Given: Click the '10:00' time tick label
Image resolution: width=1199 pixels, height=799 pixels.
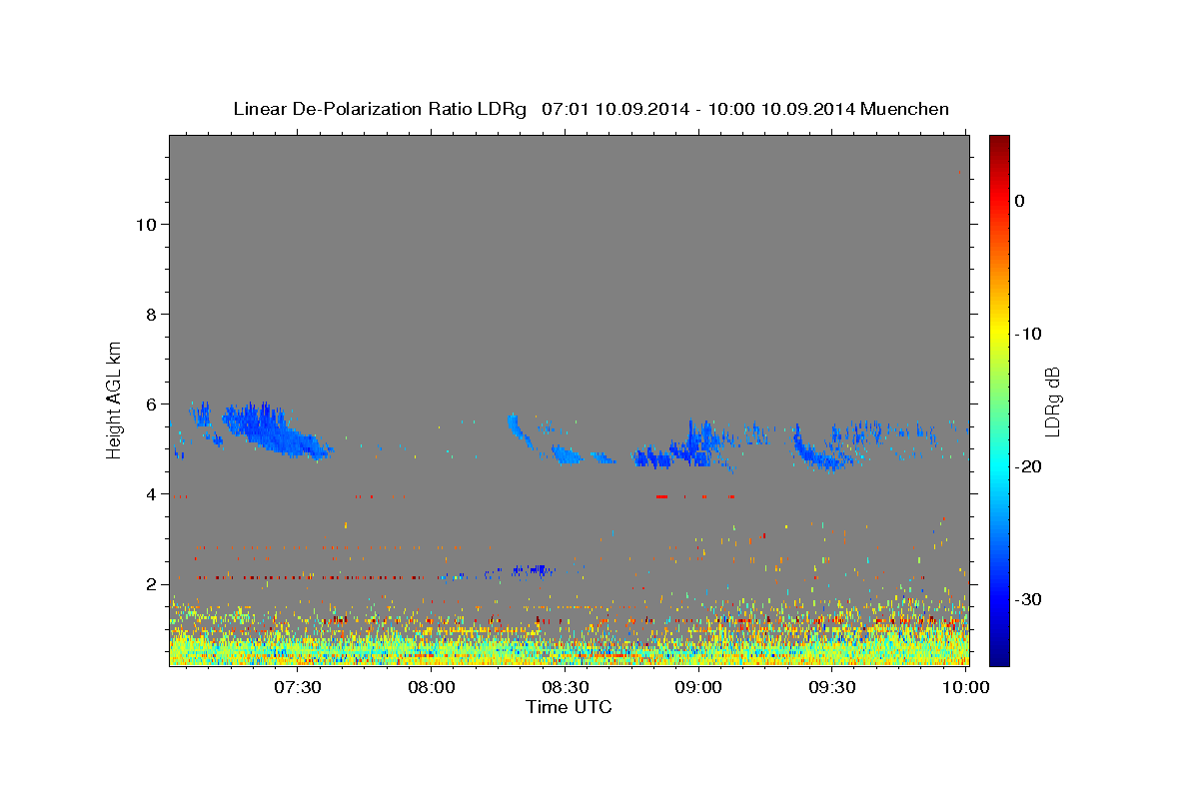Looking at the screenshot, I should click(966, 687).
